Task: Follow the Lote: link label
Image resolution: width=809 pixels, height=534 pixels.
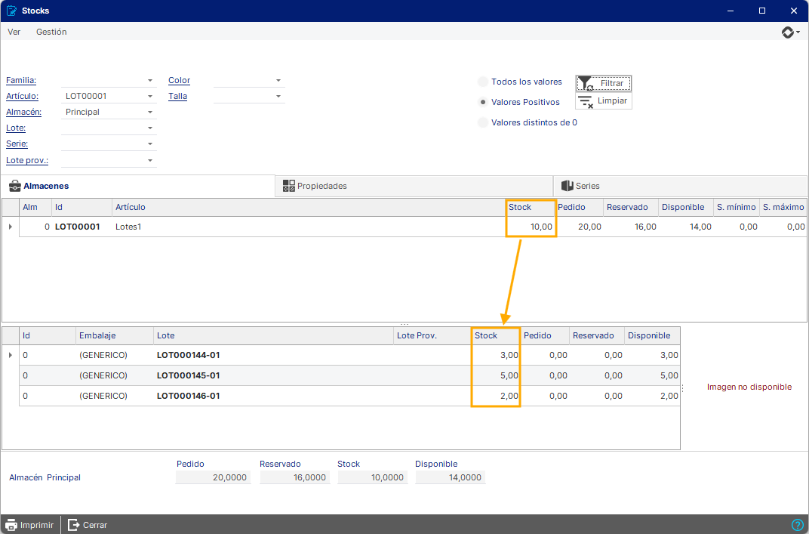Action: pos(16,128)
